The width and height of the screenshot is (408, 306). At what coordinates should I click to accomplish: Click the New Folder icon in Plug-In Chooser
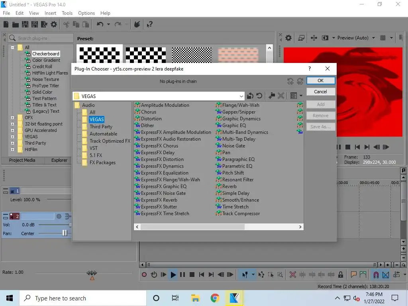[x=272, y=96]
